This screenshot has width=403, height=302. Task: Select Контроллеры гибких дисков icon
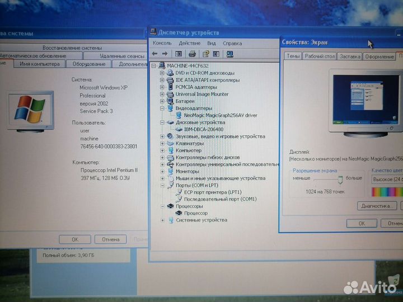click(170, 157)
